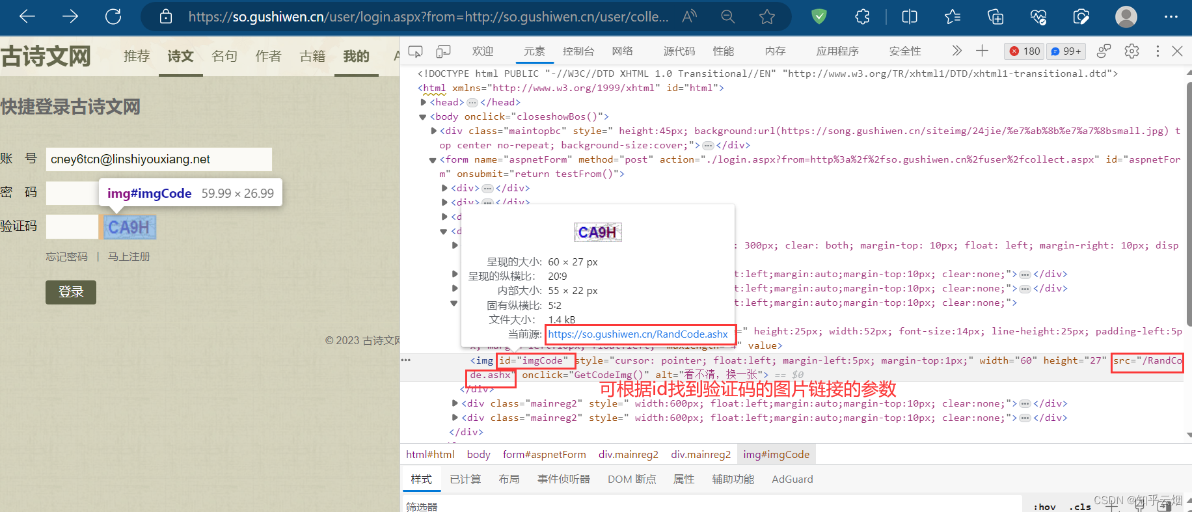The height and width of the screenshot is (512, 1192).
Task: Collapse the form aspnetForm node
Action: tap(433, 160)
